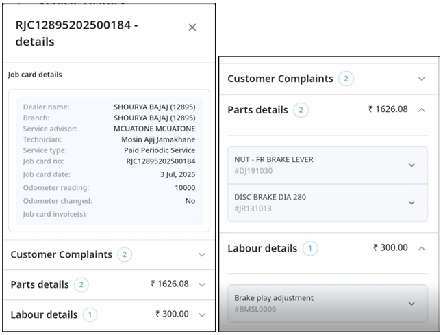
Task: Click the Dealer name value SHOURYA BAJAJ (12895)
Action: (154, 107)
